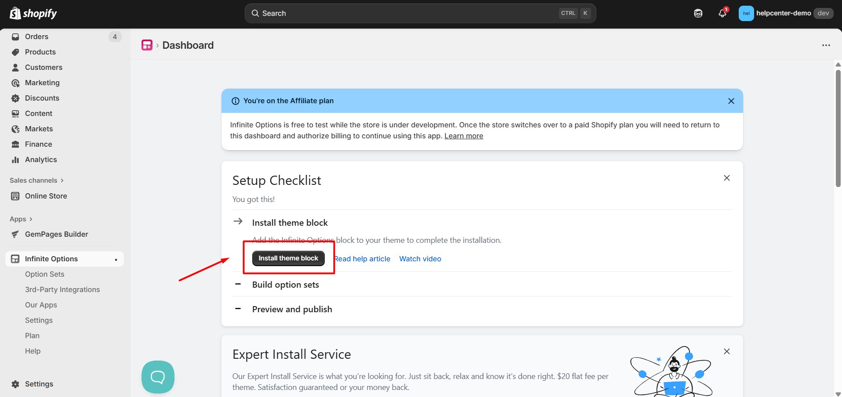Select the Products icon in sidebar
The height and width of the screenshot is (397, 842).
[x=15, y=52]
